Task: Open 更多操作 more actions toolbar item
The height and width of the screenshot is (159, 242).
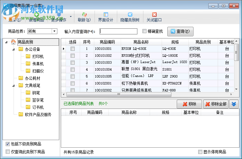Action: point(59,17)
